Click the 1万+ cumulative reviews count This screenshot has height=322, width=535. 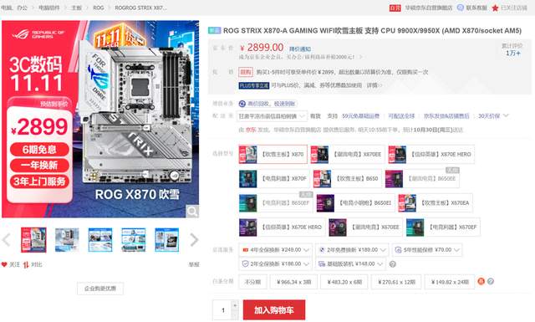tap(512, 53)
